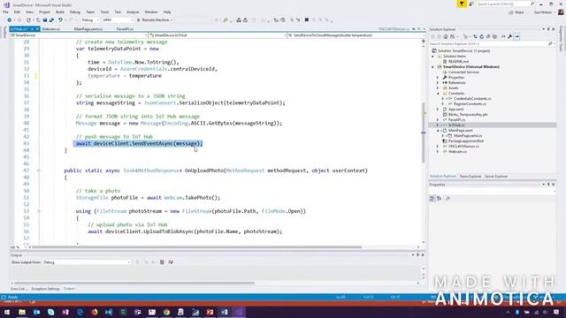Click the Share button
The height and width of the screenshot is (318, 566).
pos(516,12)
